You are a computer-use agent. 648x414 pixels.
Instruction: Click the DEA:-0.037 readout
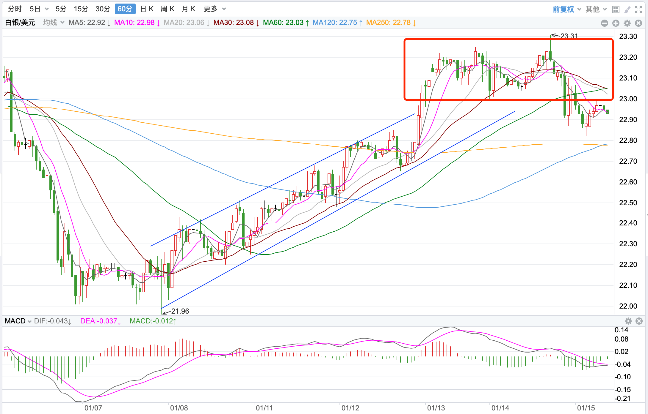point(101,321)
